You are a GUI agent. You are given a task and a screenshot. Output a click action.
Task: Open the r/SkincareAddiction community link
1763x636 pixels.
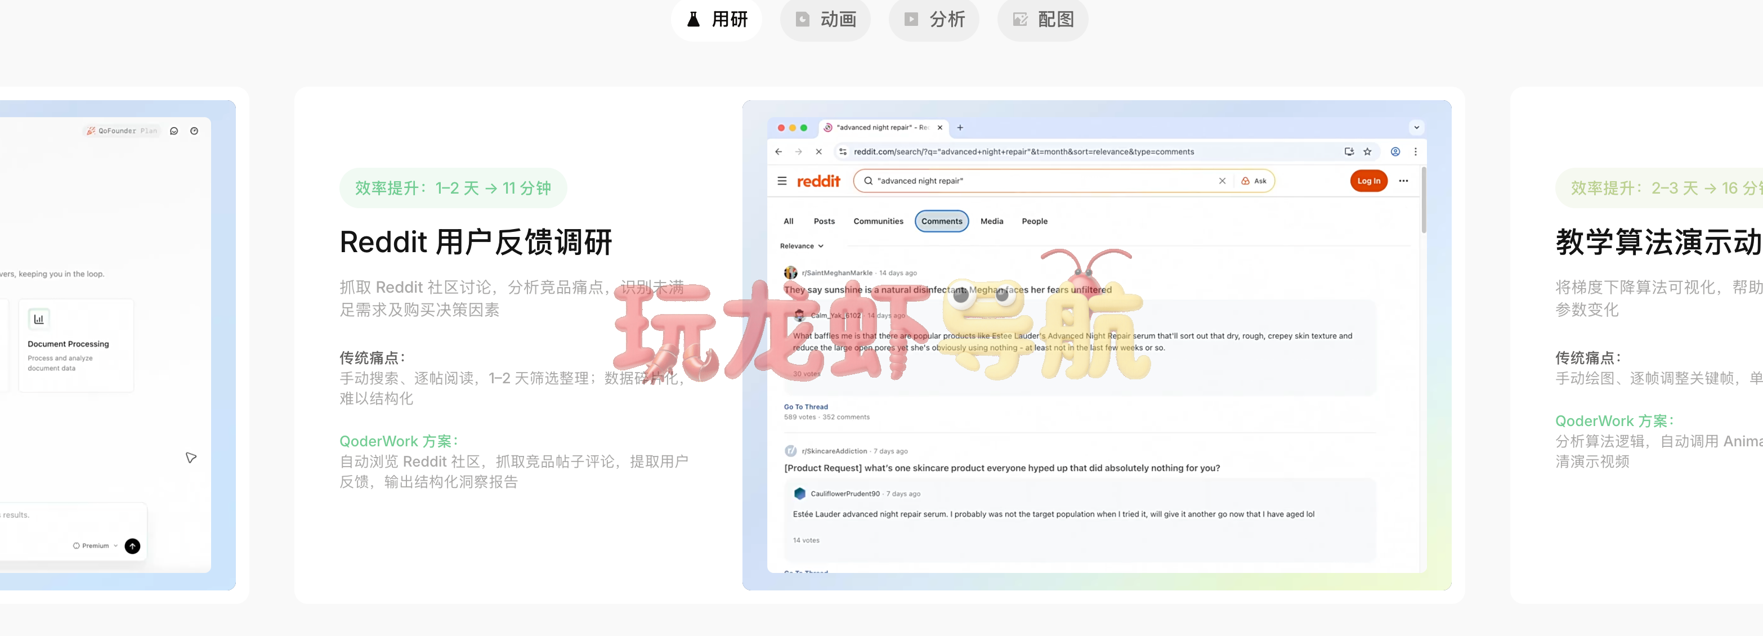834,451
